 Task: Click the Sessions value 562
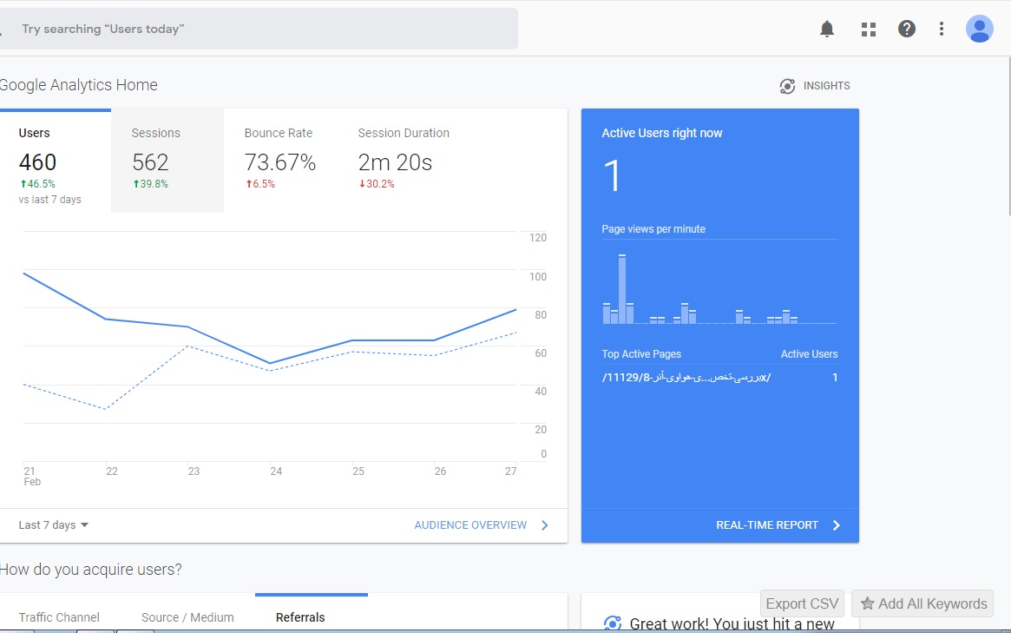[x=150, y=162]
